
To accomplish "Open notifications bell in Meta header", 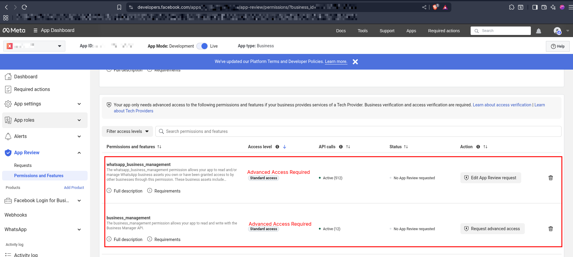I will (x=538, y=31).
